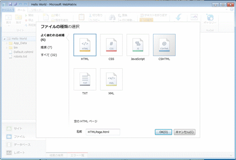Click 行に移動 in the ribbon

[x=126, y=20]
